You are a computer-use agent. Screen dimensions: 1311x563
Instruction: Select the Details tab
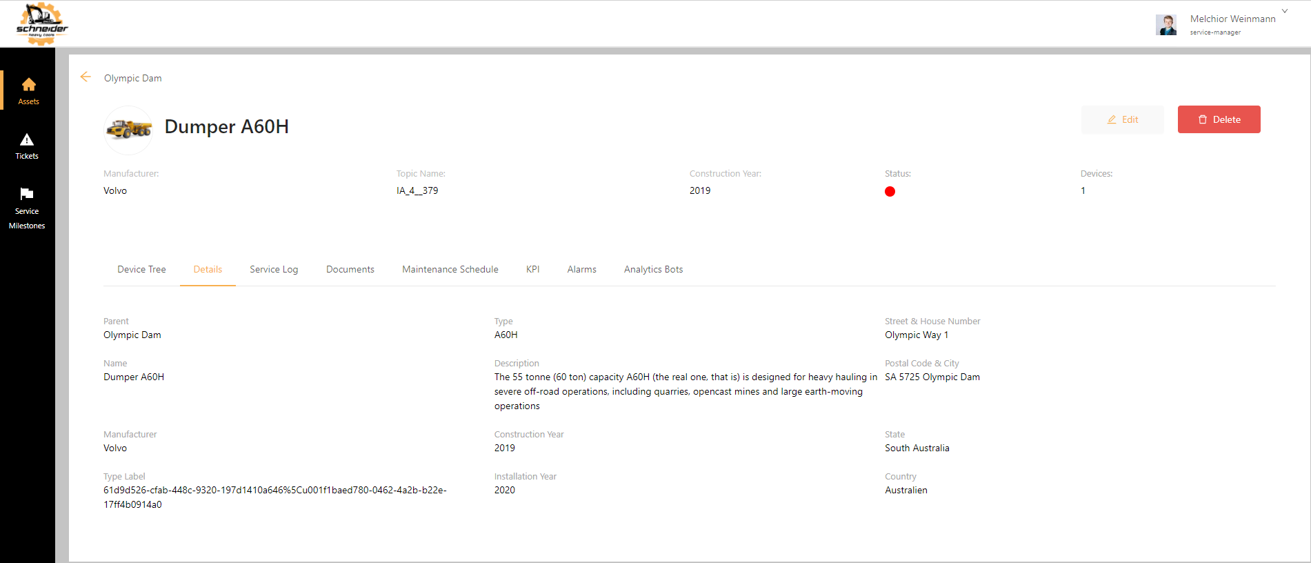point(208,270)
